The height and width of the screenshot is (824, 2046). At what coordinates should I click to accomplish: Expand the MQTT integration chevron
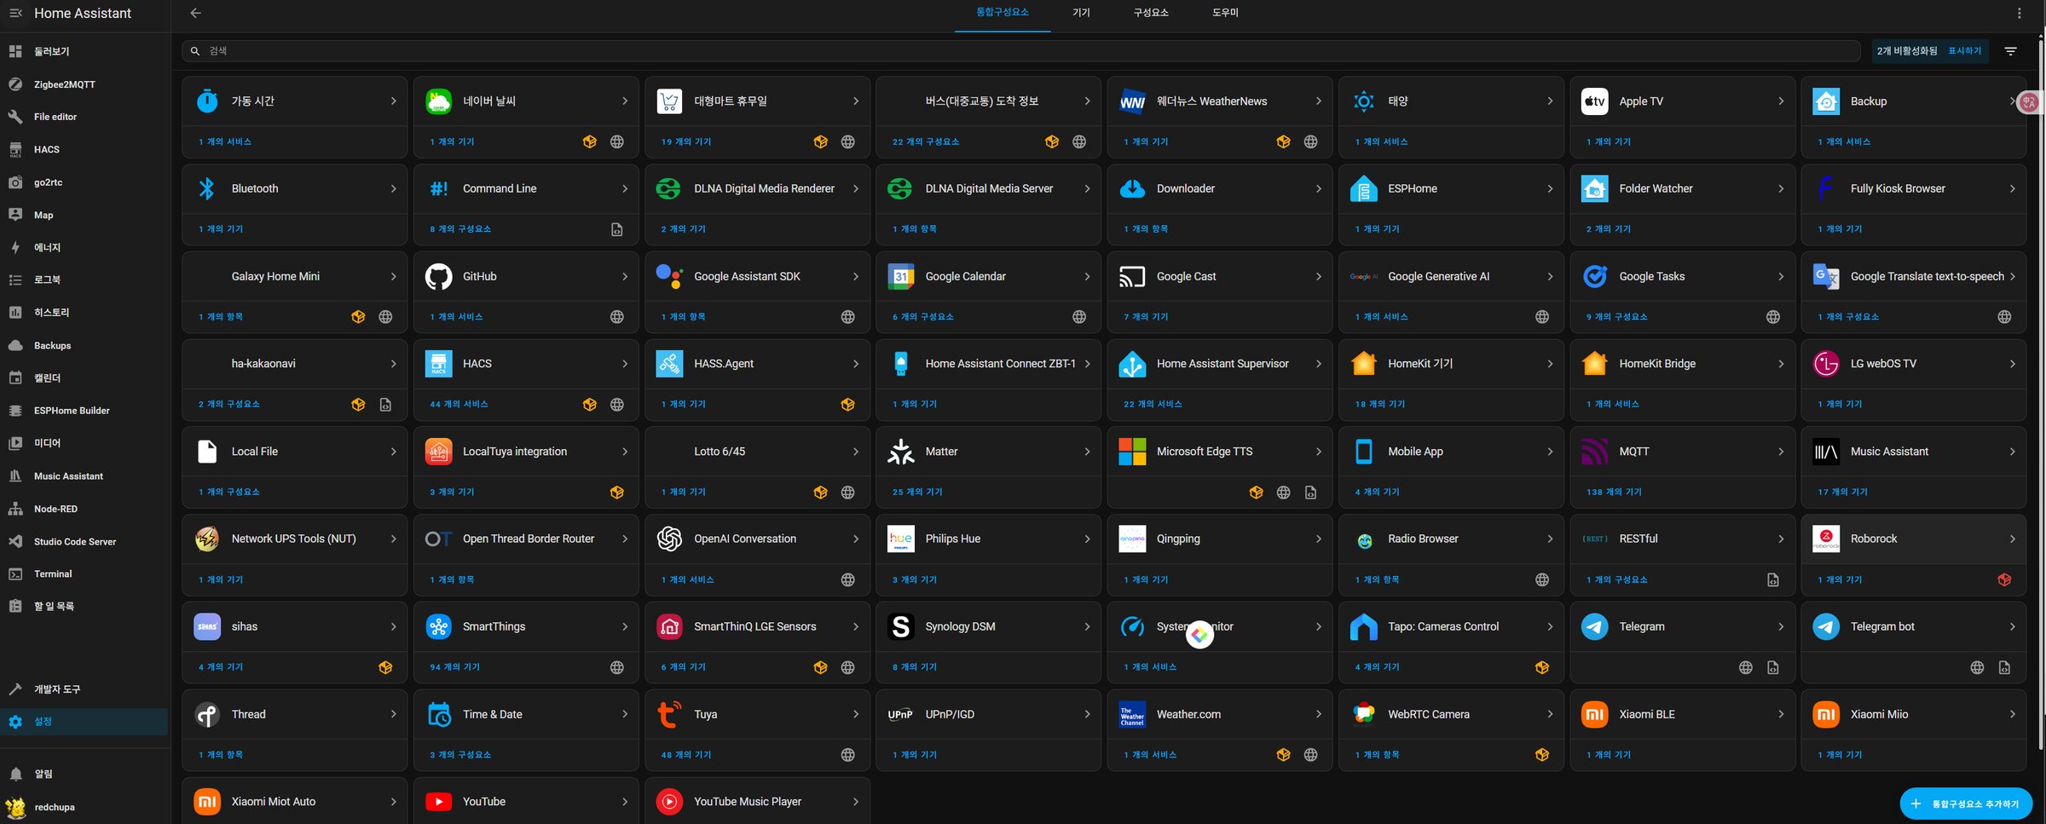pyautogui.click(x=1781, y=452)
